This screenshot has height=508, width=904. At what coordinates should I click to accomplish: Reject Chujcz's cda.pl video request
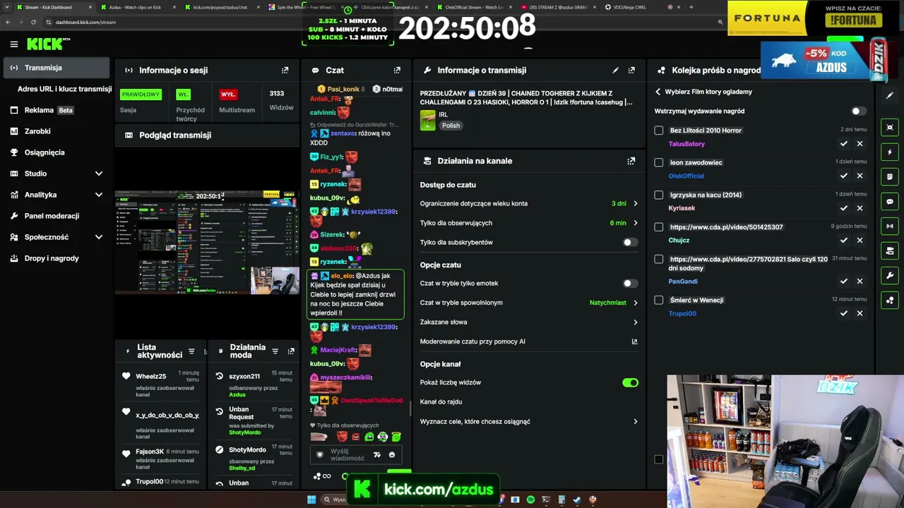click(860, 241)
